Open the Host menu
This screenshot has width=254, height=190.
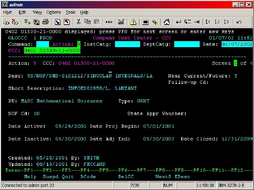coord(7,12)
